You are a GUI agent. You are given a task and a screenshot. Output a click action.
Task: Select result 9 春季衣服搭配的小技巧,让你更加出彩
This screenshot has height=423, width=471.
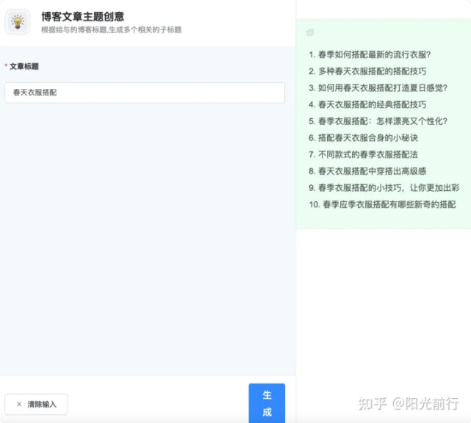point(384,188)
